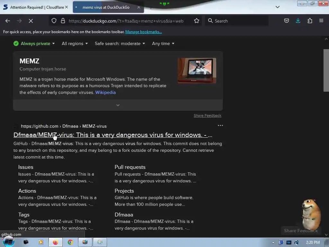This screenshot has height=247, width=329.
Task: Show the Downloads panel
Action: pyautogui.click(x=298, y=21)
